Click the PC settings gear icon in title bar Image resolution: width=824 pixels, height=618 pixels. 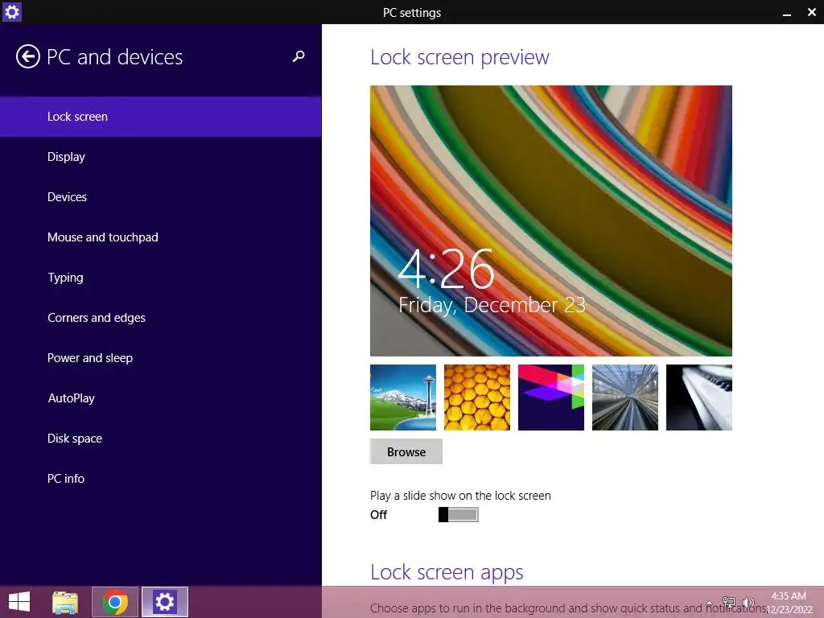(x=11, y=11)
